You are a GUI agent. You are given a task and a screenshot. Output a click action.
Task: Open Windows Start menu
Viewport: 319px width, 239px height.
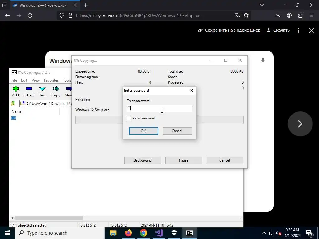7,233
